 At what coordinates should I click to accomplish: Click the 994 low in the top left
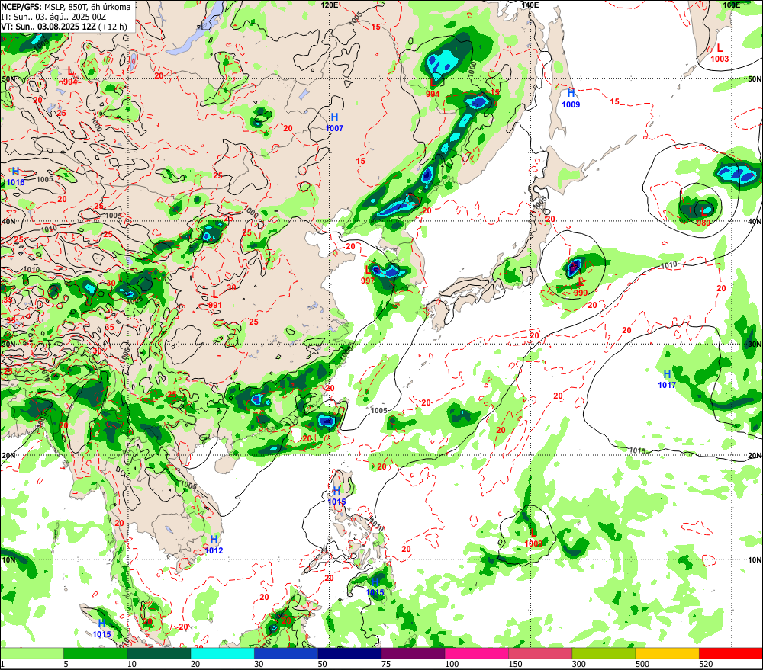pos(70,82)
